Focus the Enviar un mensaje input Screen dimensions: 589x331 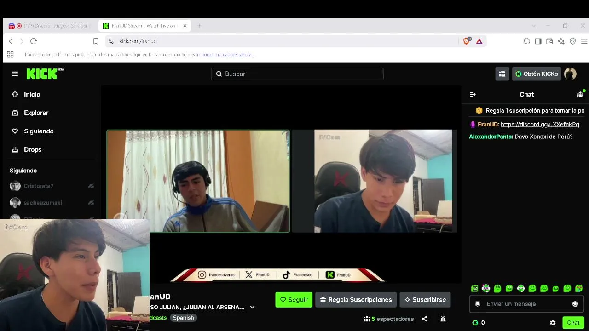526,304
